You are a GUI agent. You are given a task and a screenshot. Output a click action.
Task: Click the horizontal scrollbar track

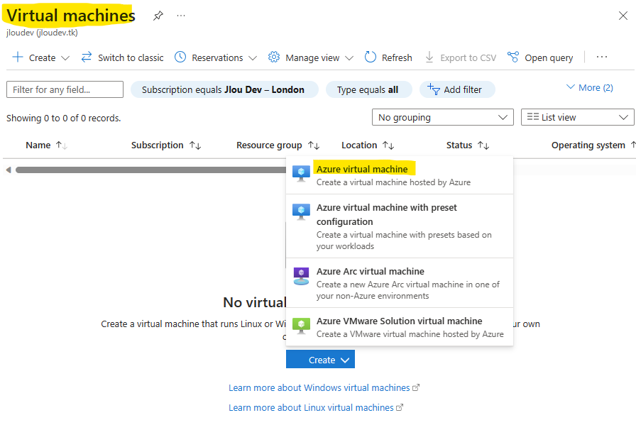151,170
